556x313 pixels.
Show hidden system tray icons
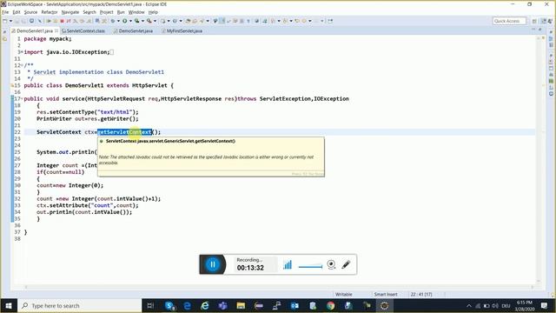tap(469, 305)
